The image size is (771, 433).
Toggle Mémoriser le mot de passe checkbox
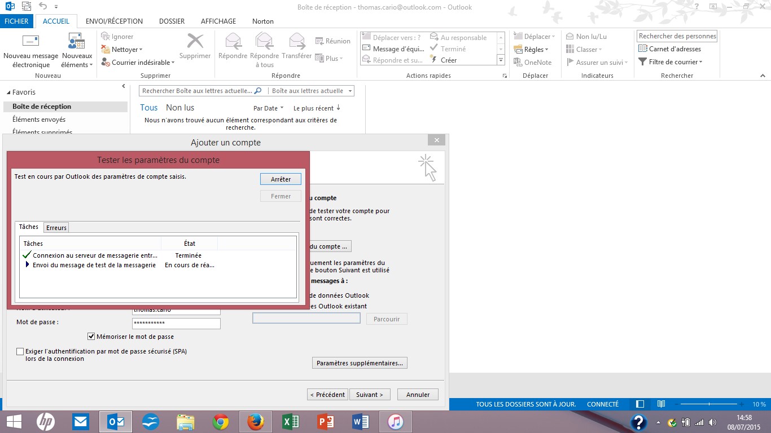(x=91, y=337)
